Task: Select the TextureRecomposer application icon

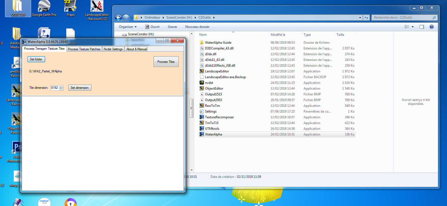Action: click(x=202, y=117)
